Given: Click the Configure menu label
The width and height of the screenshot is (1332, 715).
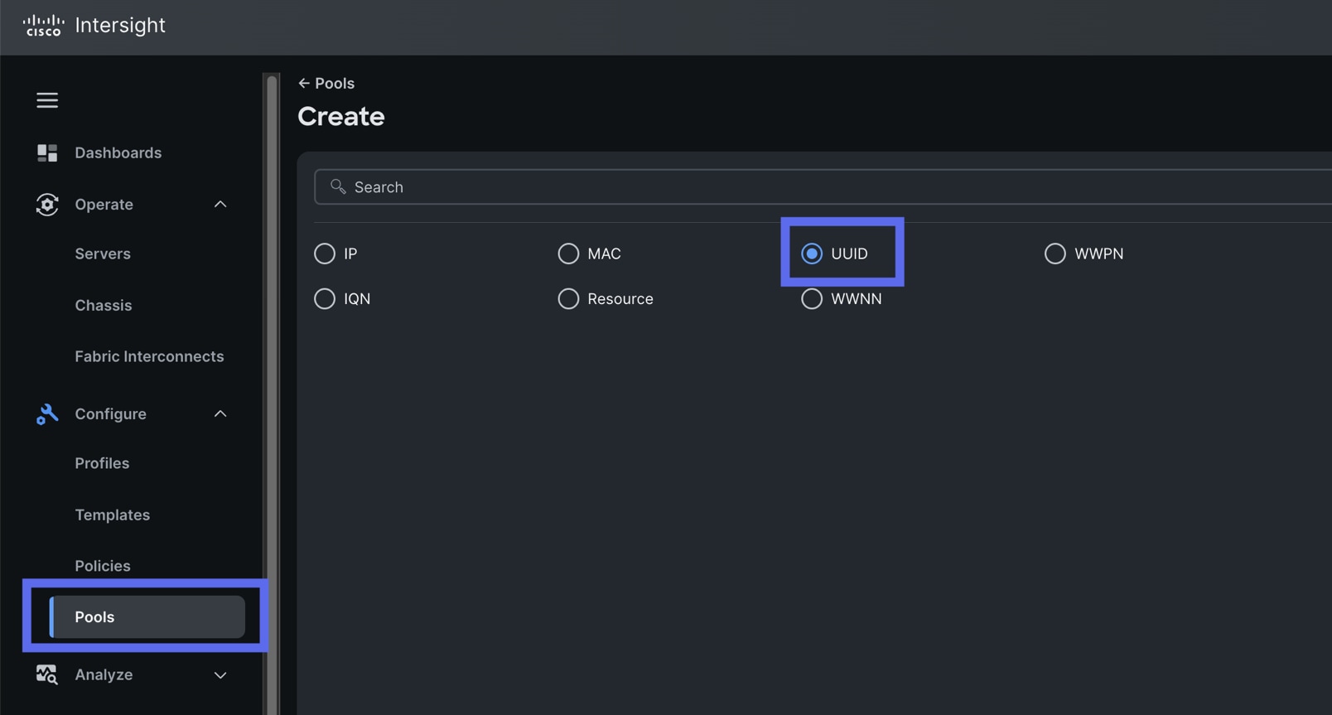Looking at the screenshot, I should (111, 413).
